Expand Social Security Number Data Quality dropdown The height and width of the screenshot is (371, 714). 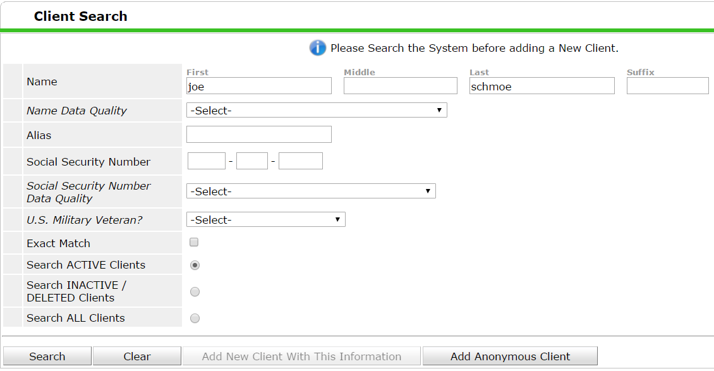311,192
